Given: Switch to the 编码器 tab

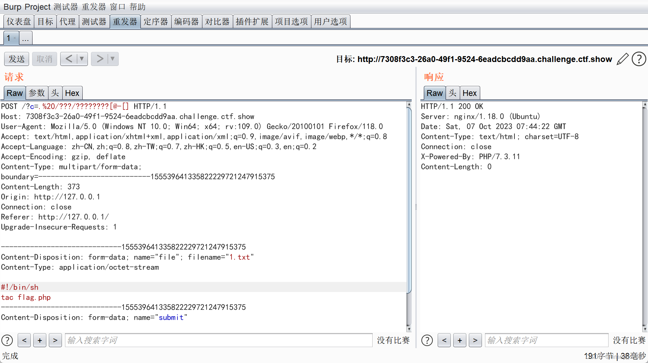Looking at the screenshot, I should (x=186, y=21).
